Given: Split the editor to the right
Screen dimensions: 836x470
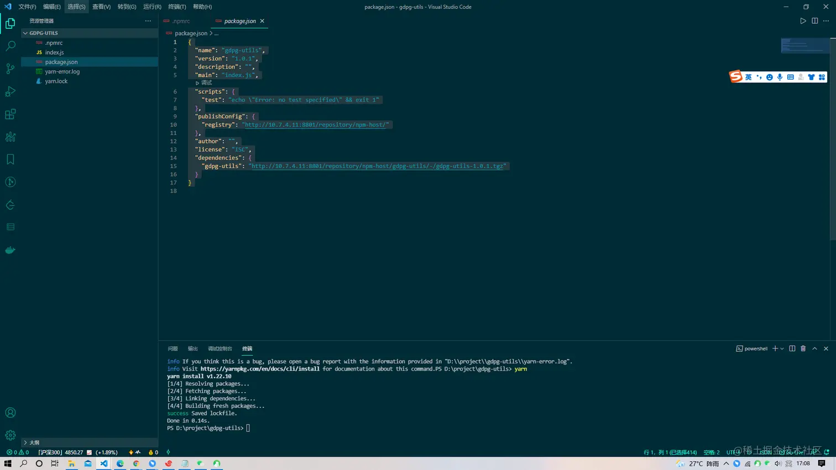Looking at the screenshot, I should (814, 21).
